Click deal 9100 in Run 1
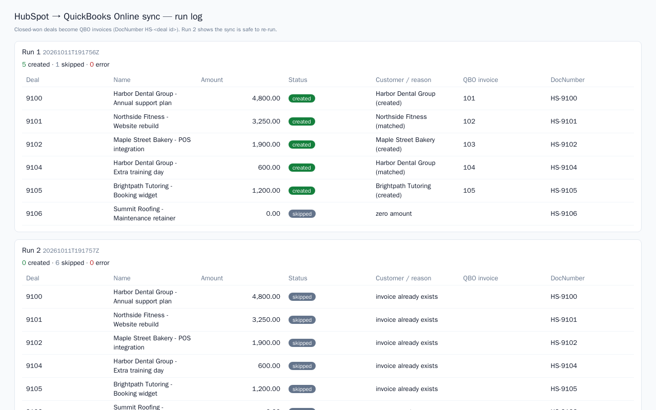656x410 pixels. [34, 98]
